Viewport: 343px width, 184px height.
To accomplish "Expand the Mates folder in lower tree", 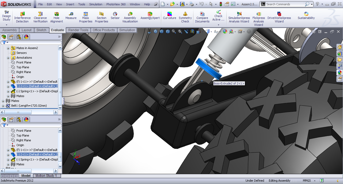I will pos(8,164).
